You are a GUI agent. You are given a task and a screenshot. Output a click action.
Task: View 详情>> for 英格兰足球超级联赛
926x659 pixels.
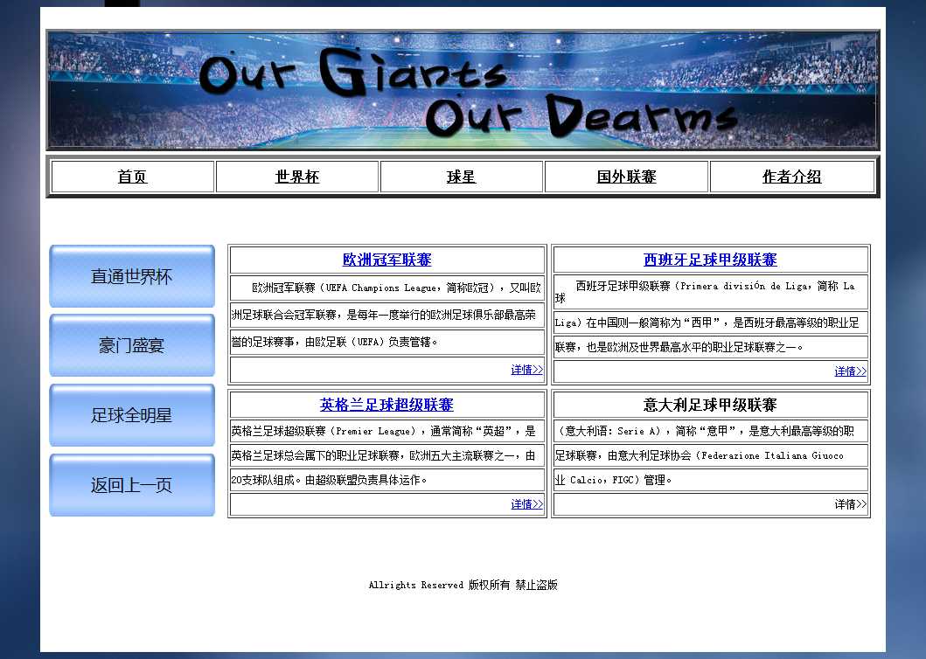(526, 504)
